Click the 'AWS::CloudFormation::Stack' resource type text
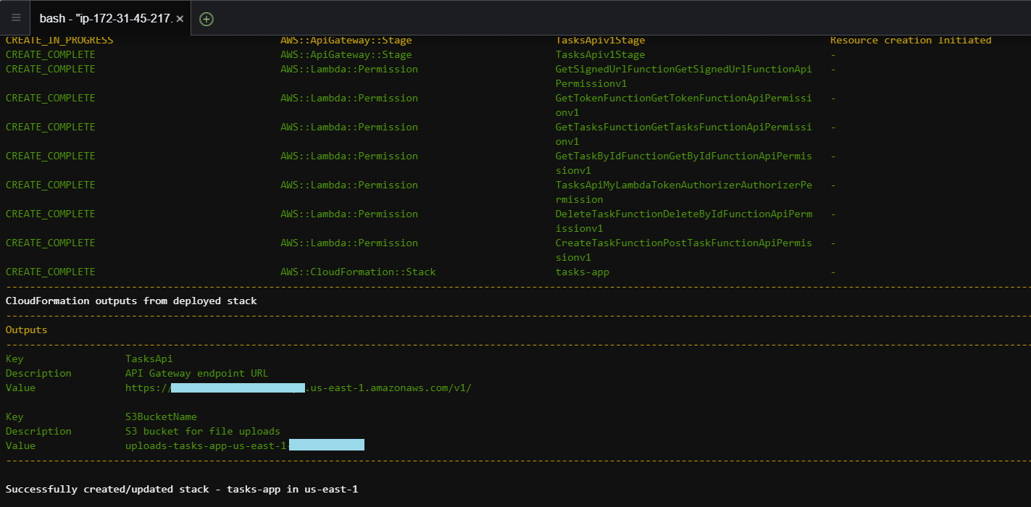The width and height of the screenshot is (1031, 507). coord(358,272)
